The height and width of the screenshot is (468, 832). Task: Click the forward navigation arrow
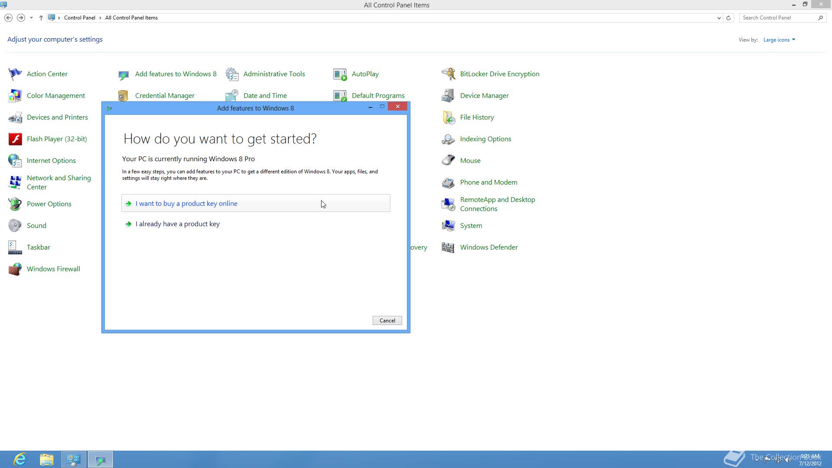point(20,18)
